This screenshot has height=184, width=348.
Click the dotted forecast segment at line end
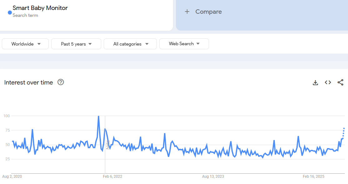pyautogui.click(x=343, y=133)
